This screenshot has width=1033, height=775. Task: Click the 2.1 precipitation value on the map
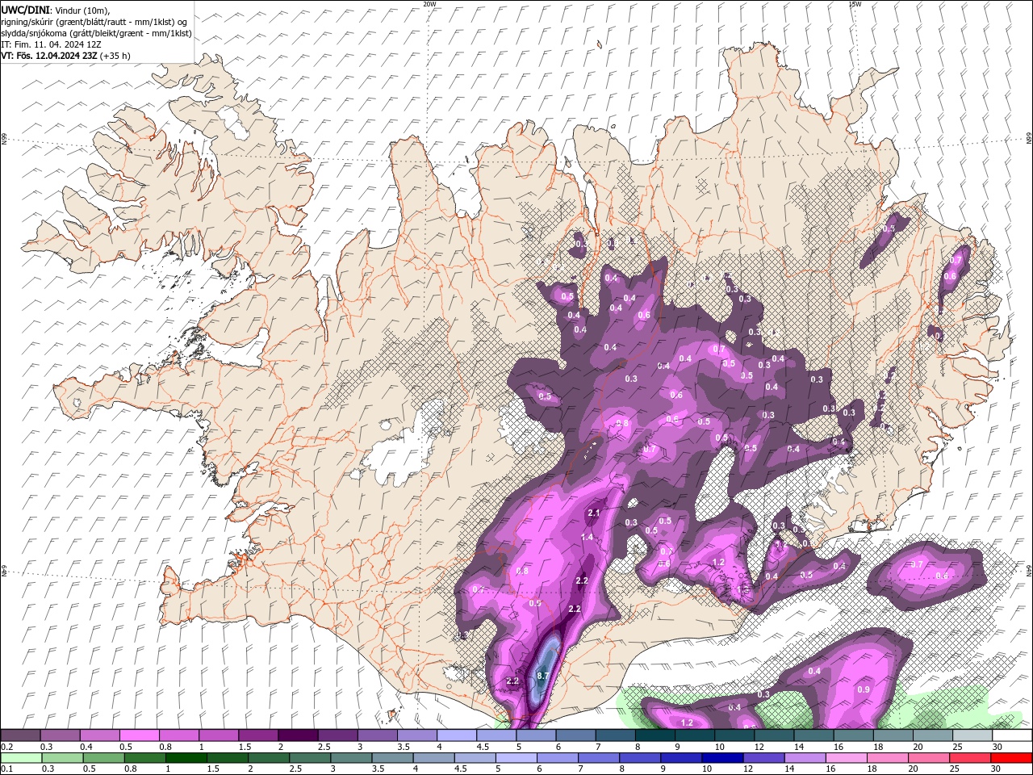tap(595, 513)
